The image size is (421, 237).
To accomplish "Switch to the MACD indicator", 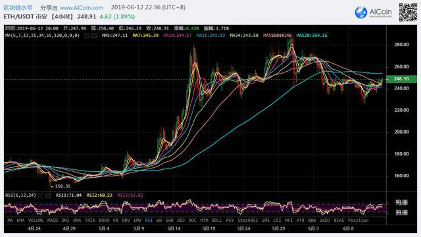I will tap(53, 221).
